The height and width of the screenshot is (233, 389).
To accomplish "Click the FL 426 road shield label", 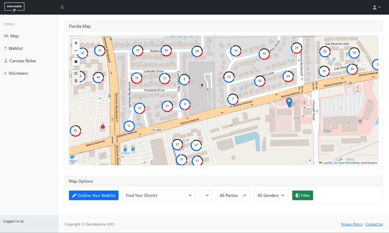I will 157,130.
